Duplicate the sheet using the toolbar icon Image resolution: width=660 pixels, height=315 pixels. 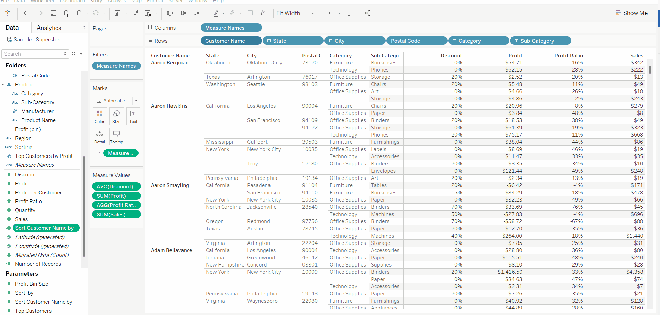point(135,13)
